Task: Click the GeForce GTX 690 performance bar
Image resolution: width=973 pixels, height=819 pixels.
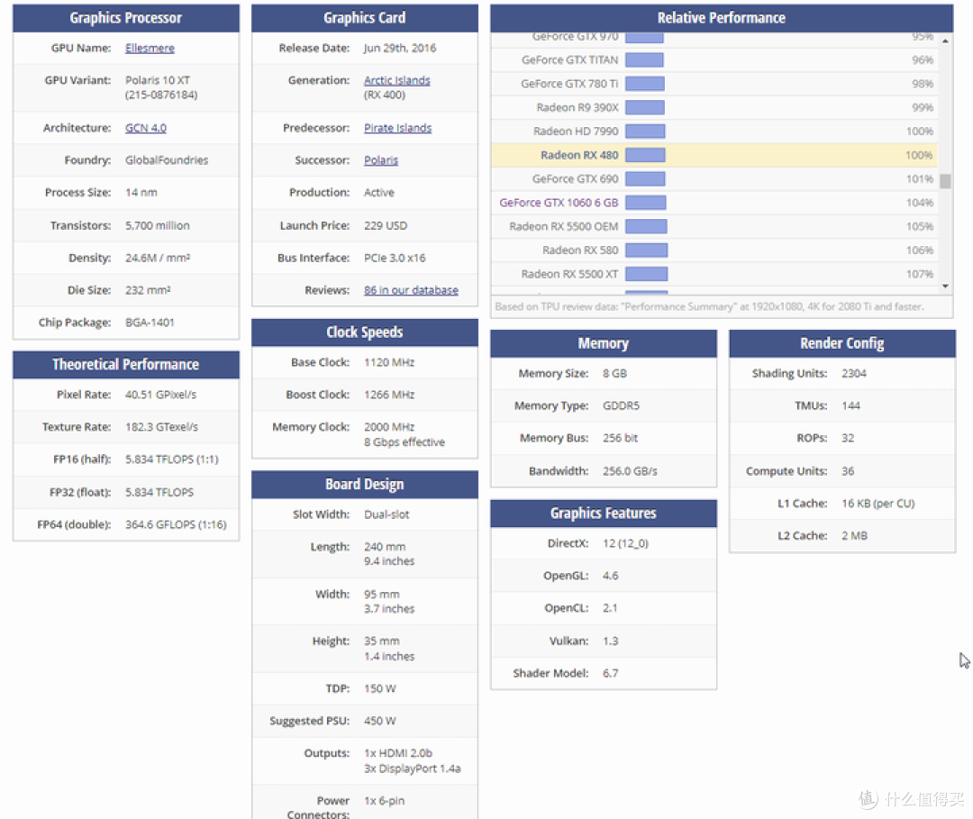Action: click(x=645, y=178)
